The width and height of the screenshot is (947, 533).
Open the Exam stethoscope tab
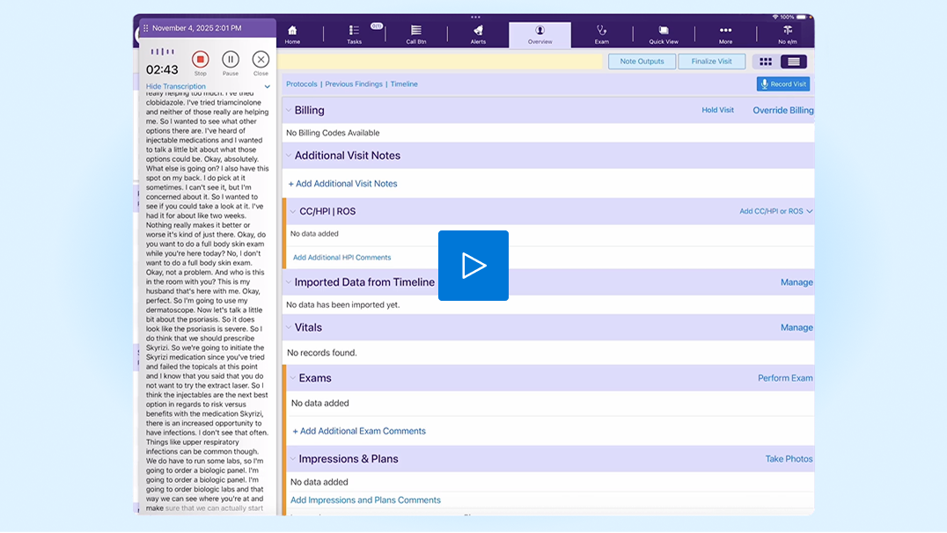pos(601,34)
